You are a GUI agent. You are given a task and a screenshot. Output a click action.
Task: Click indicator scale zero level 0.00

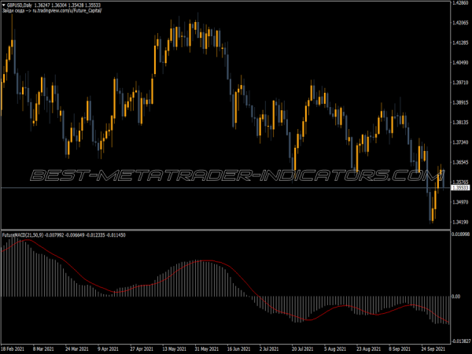456,297
